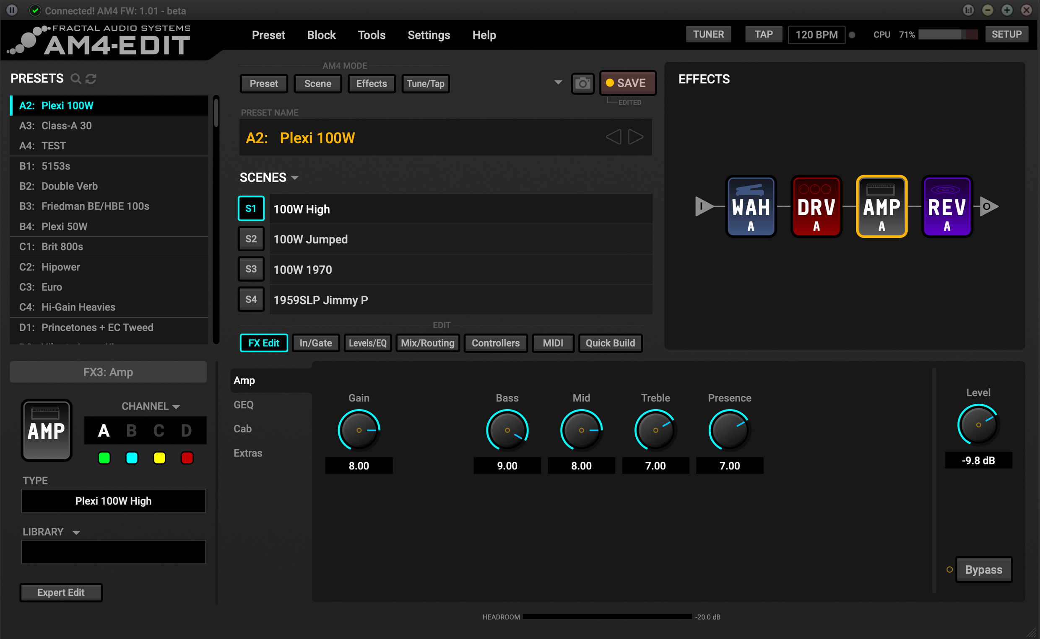Switch amp to channel B
The image size is (1040, 639).
pyautogui.click(x=131, y=430)
